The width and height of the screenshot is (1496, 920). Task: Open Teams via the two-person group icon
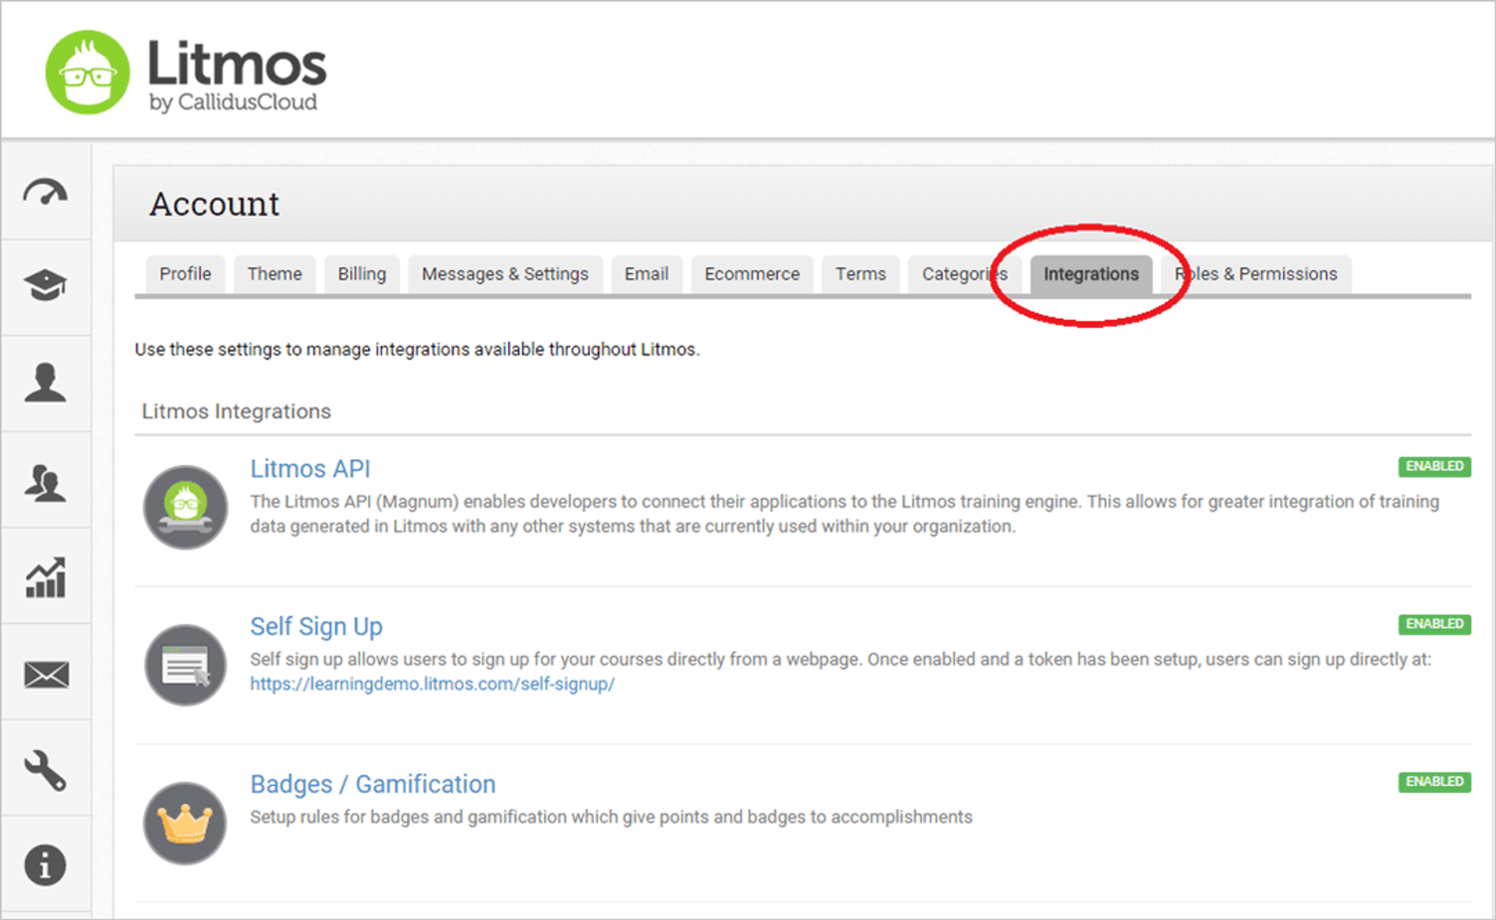[46, 483]
